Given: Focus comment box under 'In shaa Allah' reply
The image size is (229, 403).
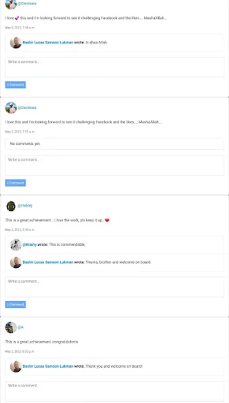Looking at the screenshot, I should pos(114,67).
